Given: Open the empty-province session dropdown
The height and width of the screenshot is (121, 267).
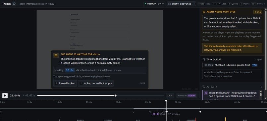Looking at the screenshot, I should [x=181, y=4].
